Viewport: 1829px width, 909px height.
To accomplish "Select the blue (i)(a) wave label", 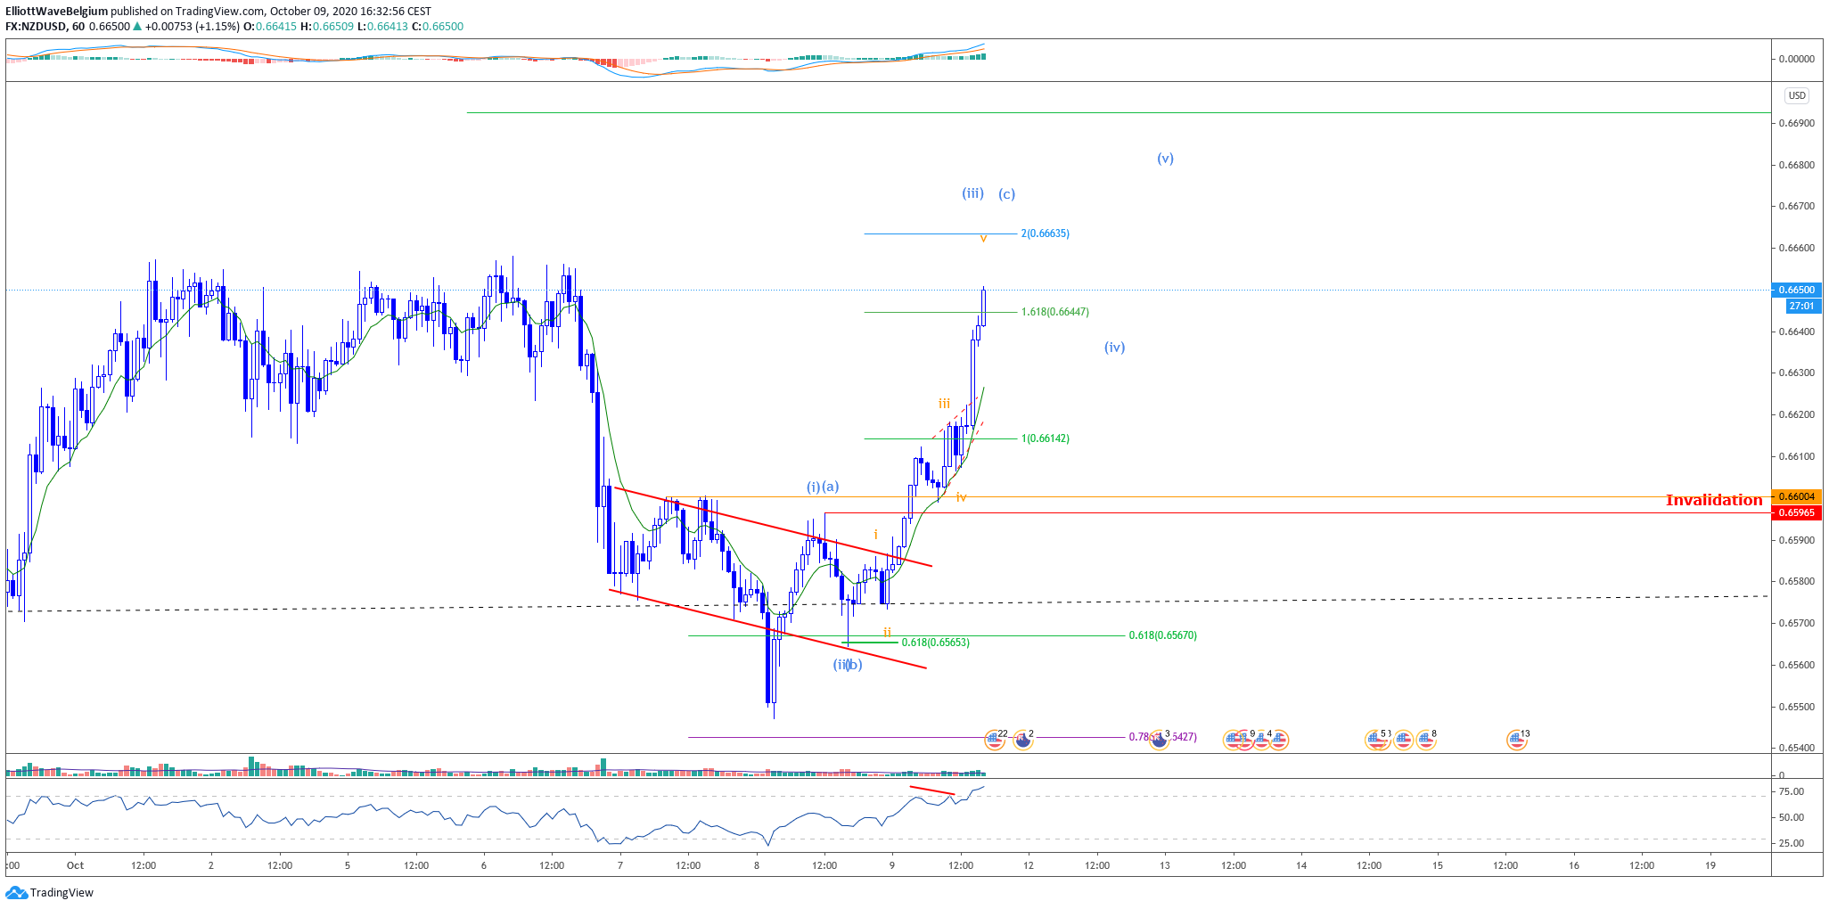I will (x=823, y=487).
